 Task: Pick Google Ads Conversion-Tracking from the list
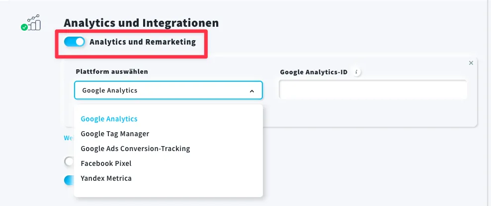coord(135,149)
